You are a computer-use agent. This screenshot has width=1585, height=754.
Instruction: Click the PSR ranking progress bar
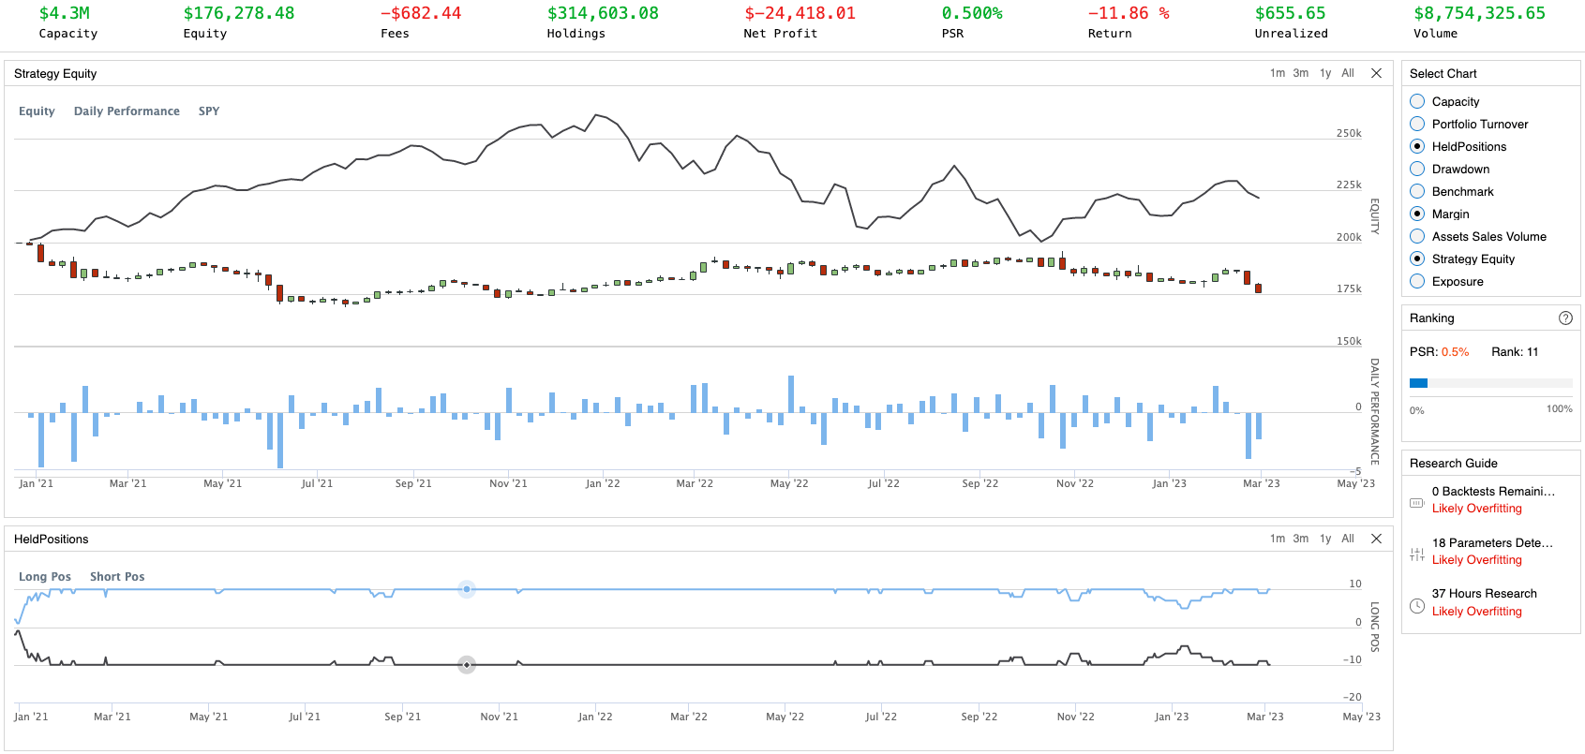tap(1490, 383)
